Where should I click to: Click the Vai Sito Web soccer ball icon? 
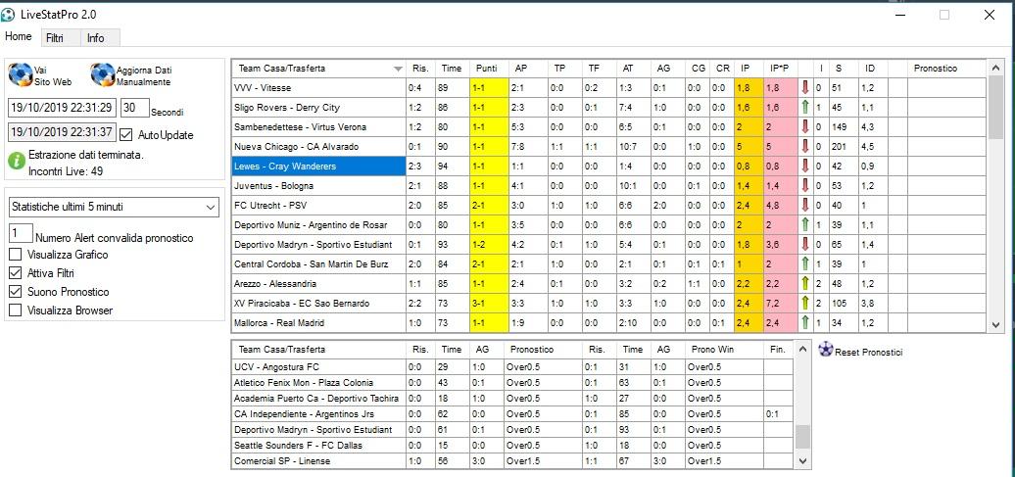[x=21, y=75]
